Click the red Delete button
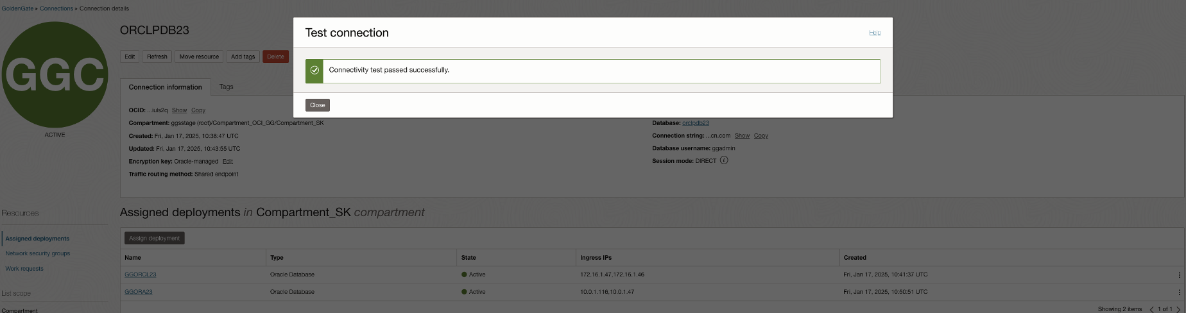Screen dimensions: 1186x313 click(275, 56)
